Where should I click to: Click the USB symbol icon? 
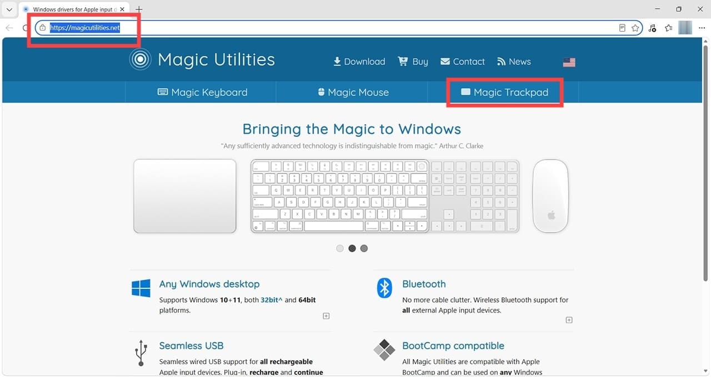click(141, 353)
